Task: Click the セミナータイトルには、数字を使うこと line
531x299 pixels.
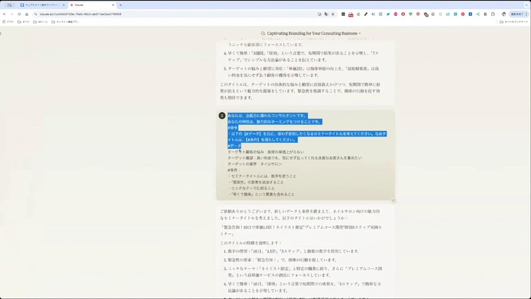Action: click(x=262, y=176)
